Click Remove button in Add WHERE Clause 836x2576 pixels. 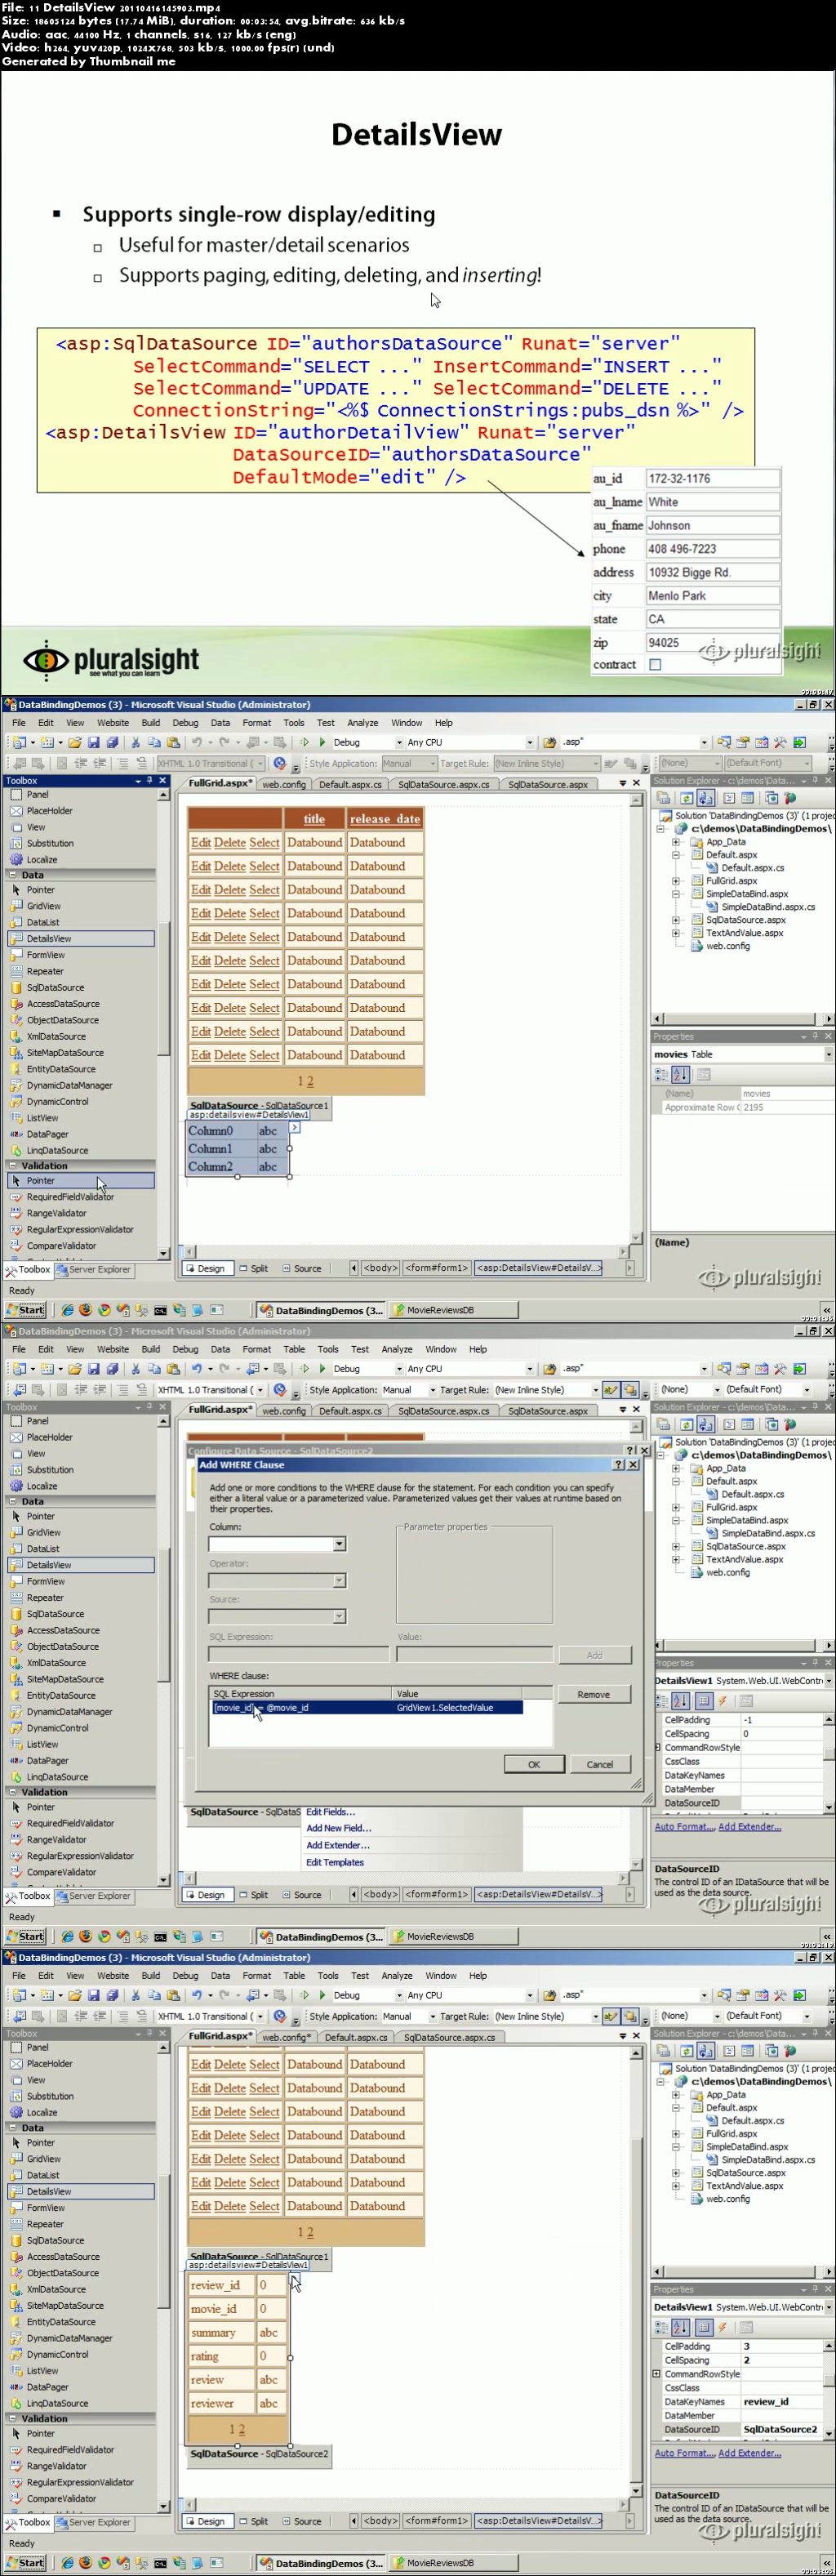click(x=593, y=1694)
